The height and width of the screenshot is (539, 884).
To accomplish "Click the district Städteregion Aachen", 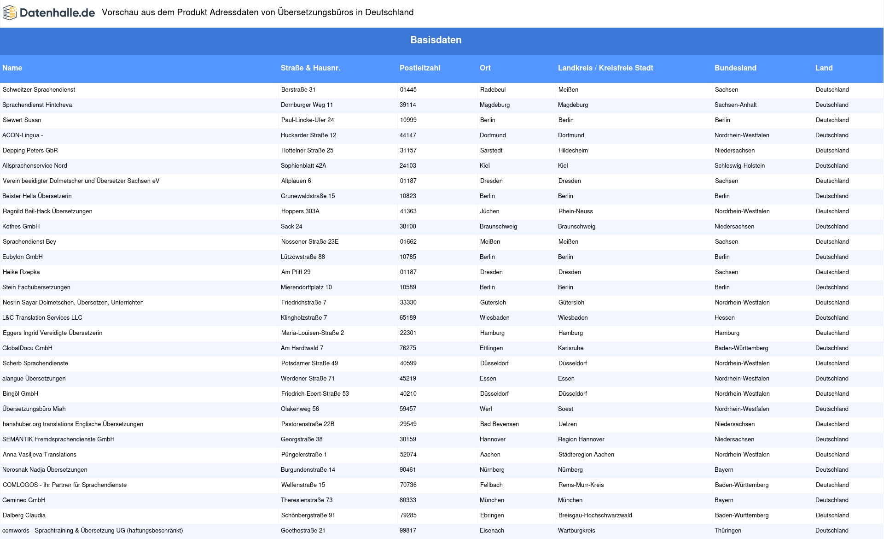I will [x=586, y=455].
